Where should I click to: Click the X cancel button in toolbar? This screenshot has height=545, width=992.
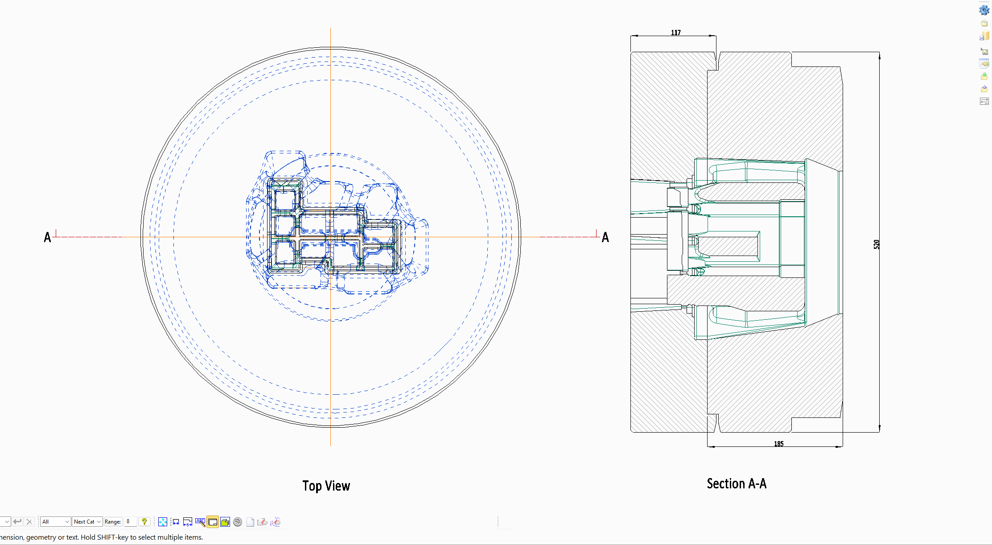[29, 522]
